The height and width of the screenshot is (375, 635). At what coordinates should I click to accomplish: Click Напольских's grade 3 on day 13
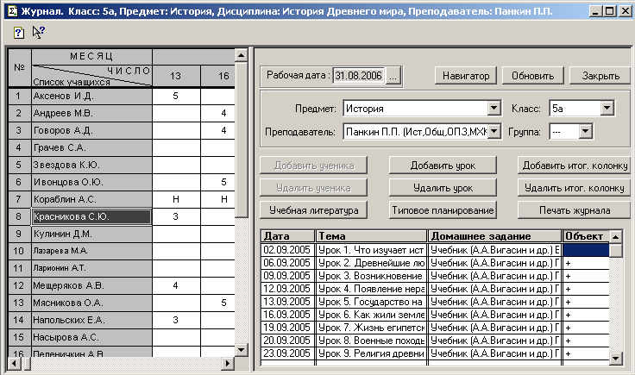176,320
